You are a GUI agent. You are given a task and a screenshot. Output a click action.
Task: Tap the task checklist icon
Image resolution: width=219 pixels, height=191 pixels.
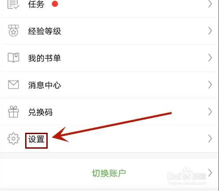tap(13, 4)
